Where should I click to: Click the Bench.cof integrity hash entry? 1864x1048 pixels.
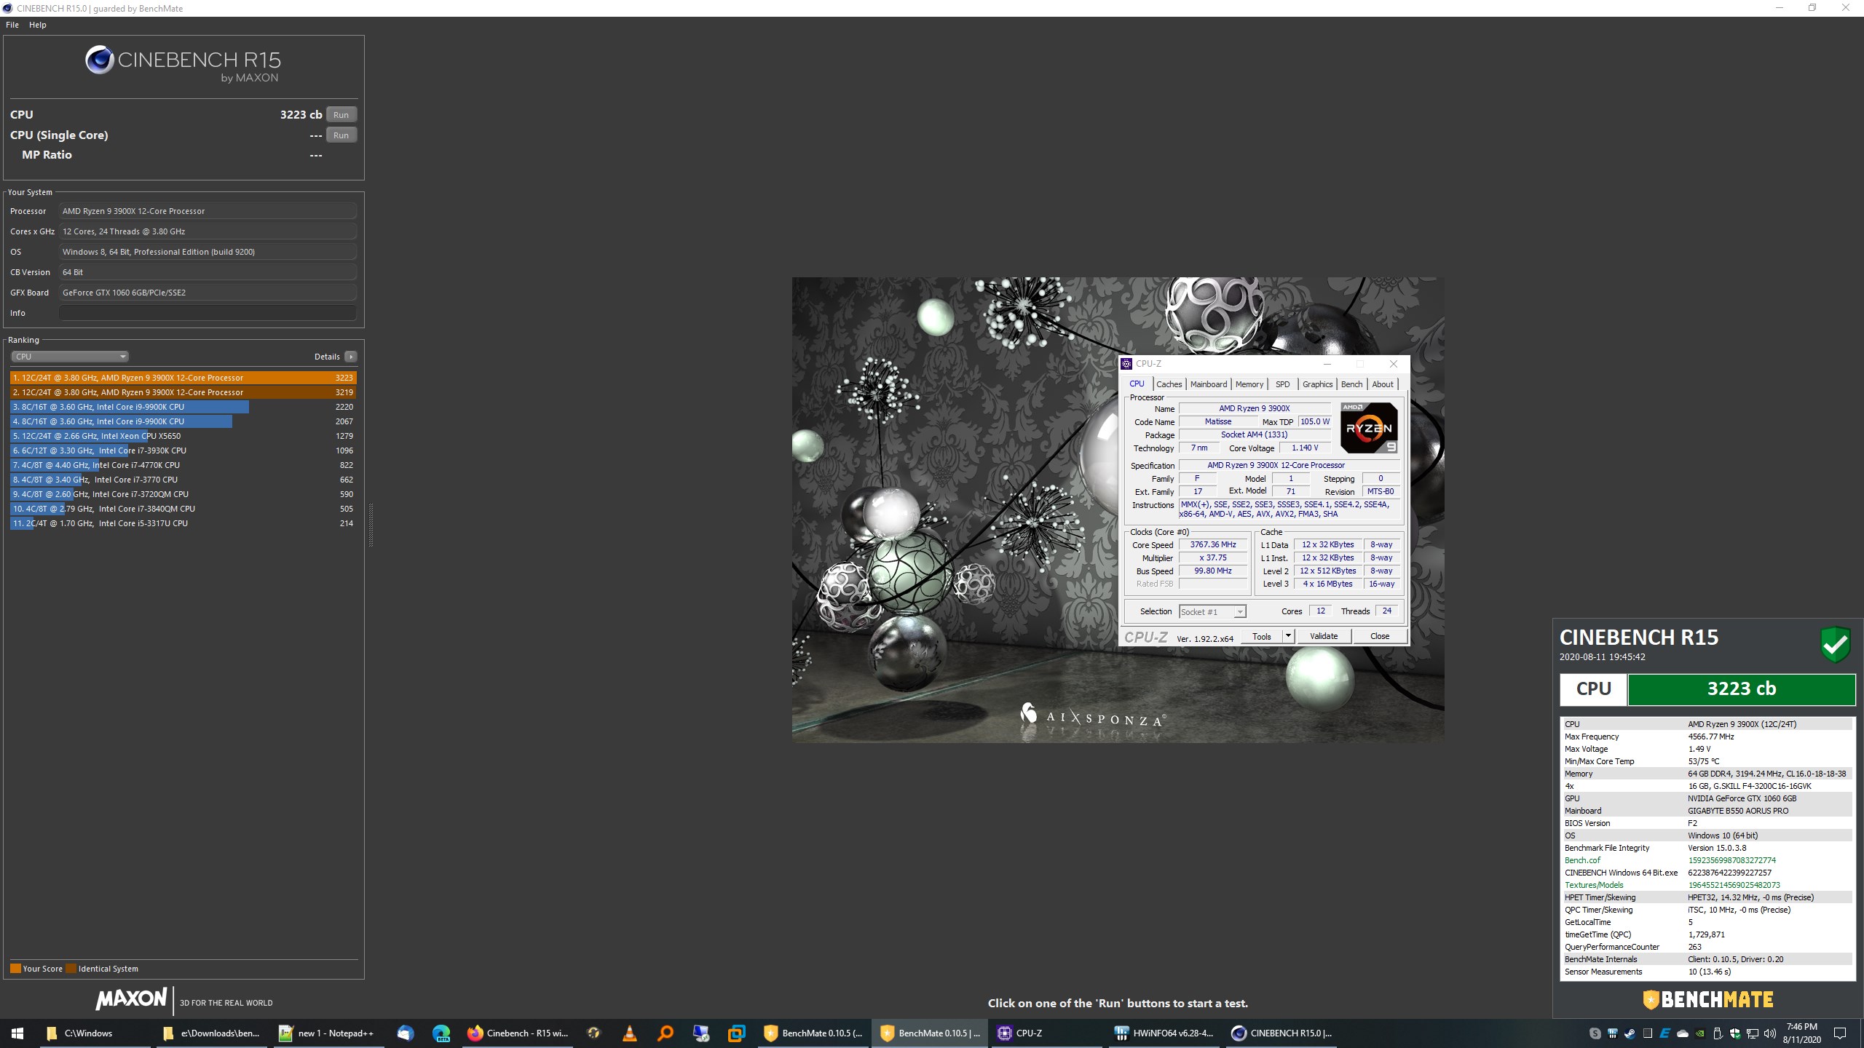[1707, 860]
